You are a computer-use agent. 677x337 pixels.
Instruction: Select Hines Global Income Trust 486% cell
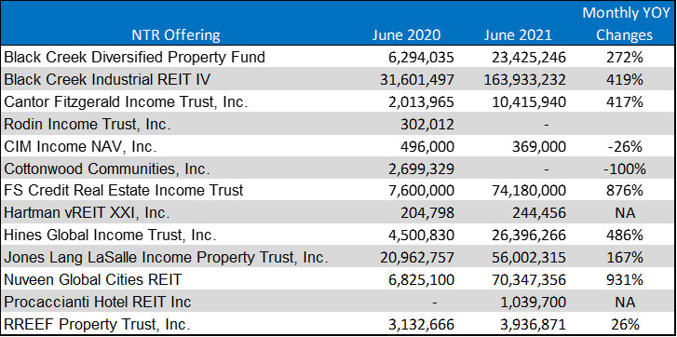[624, 235]
